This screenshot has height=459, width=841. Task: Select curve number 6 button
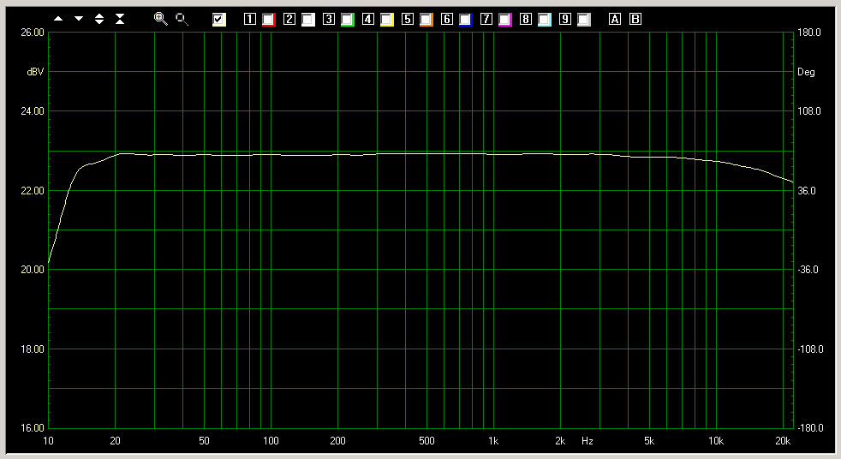(447, 20)
